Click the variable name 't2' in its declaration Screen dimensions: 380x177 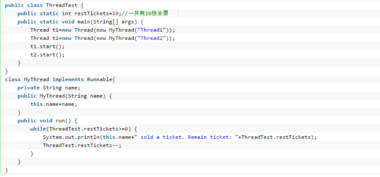(55, 38)
